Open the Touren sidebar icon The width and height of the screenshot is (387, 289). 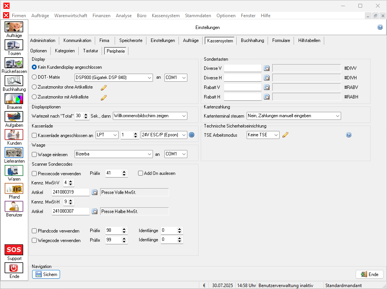point(14,45)
